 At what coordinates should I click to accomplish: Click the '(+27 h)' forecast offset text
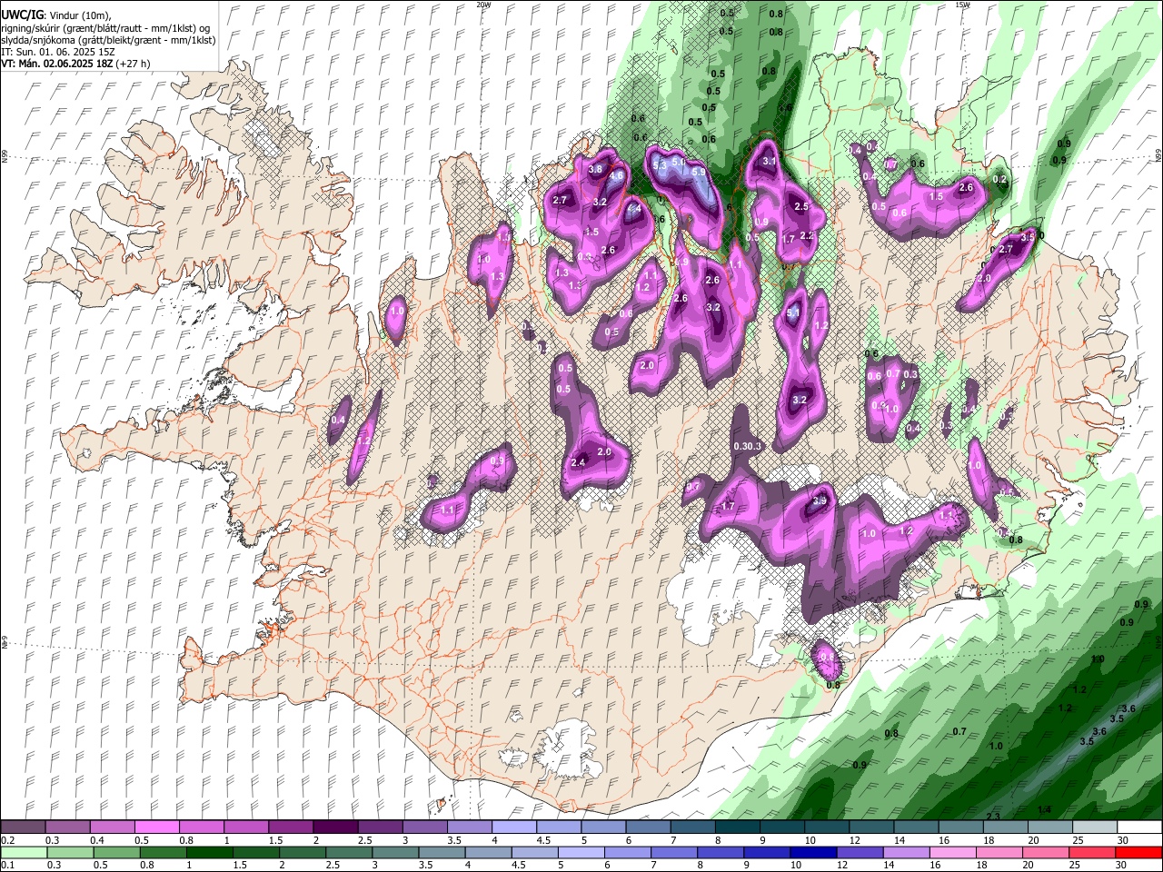point(133,64)
